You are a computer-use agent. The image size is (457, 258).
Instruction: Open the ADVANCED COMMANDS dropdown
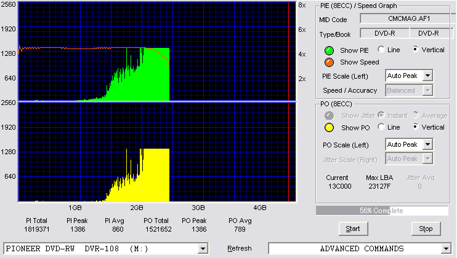click(x=446, y=249)
